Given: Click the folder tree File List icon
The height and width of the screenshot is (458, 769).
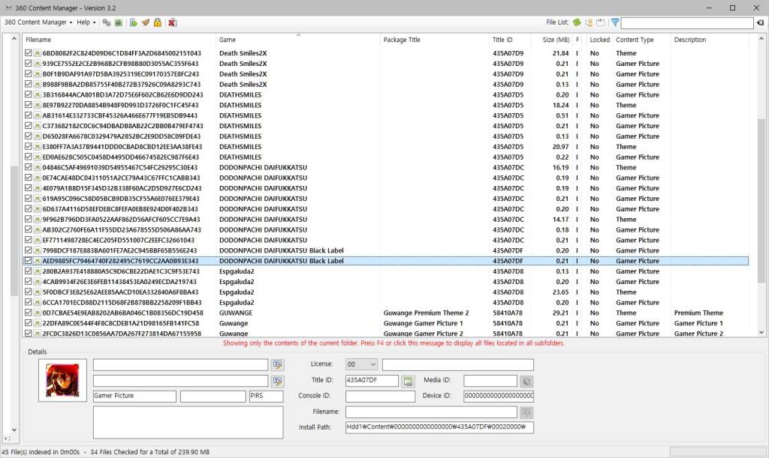Looking at the screenshot, I should coord(589,22).
